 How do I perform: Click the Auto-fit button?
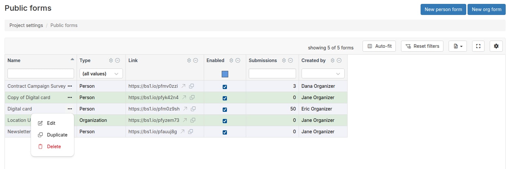coord(379,46)
